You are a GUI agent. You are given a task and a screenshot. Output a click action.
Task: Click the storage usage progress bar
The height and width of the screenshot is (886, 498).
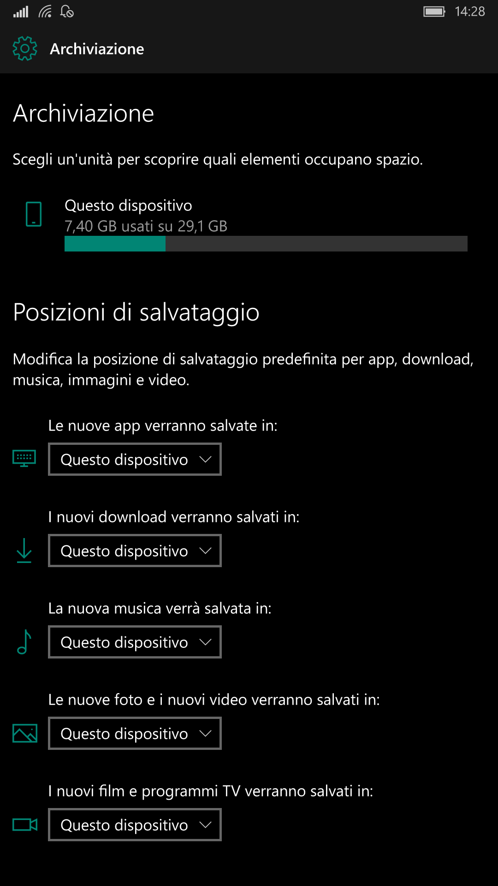point(266,244)
